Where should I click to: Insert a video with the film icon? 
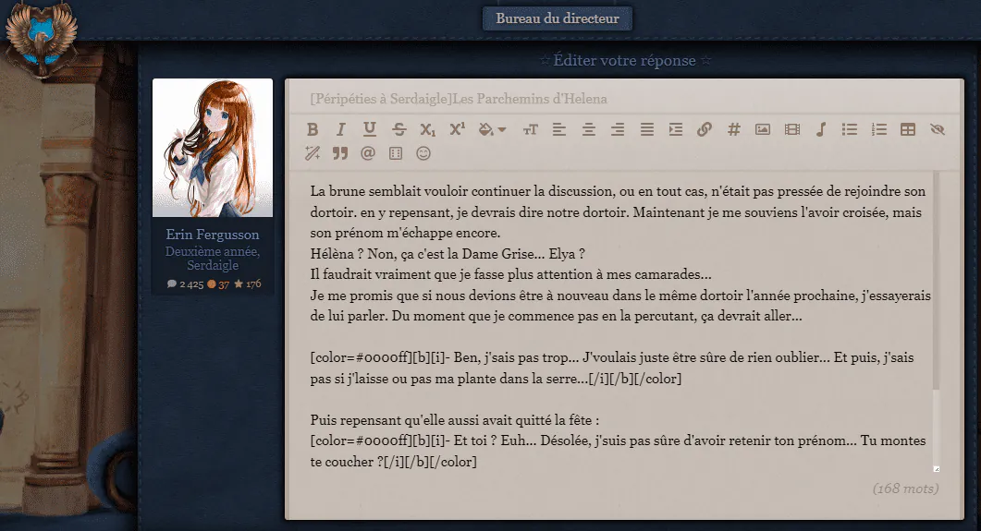(792, 129)
